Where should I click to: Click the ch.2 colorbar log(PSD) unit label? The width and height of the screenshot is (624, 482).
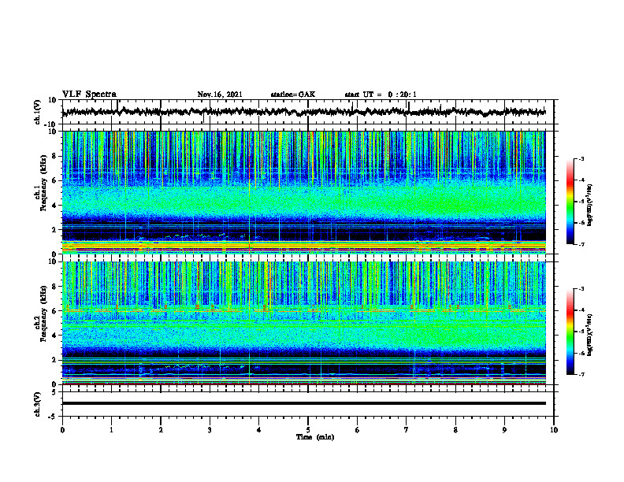[590, 335]
